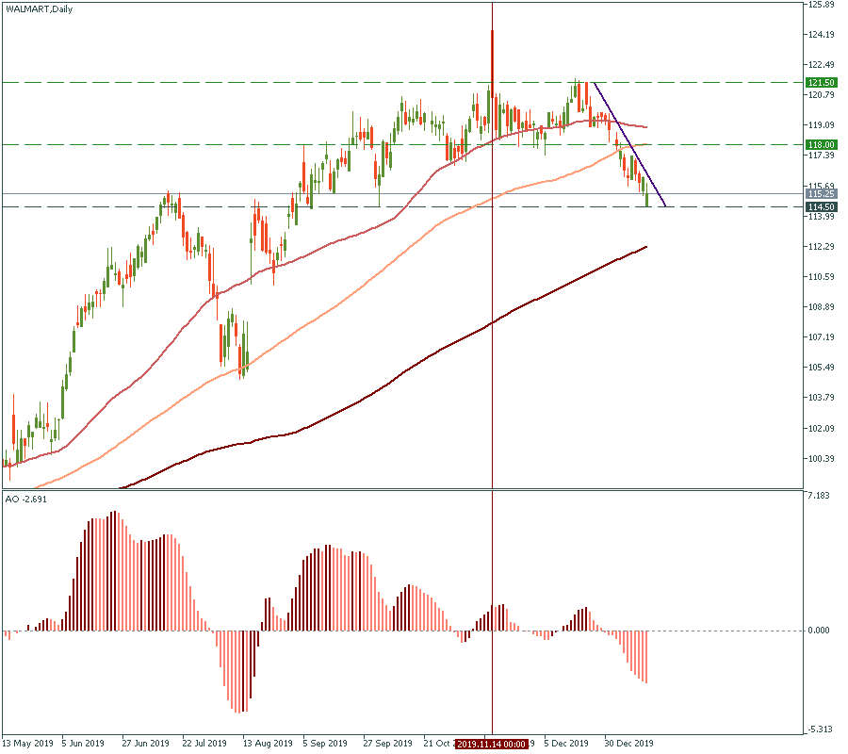Click the current price 115.25 tag

821,193
